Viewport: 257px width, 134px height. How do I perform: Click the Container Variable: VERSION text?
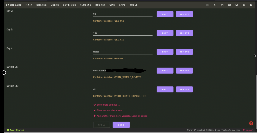108,59
